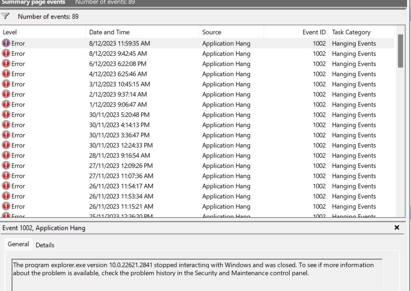The image size is (411, 291).
Task: Click error icon for 3/12/2023 10:45:15 AM event
Action: pyautogui.click(x=6, y=84)
